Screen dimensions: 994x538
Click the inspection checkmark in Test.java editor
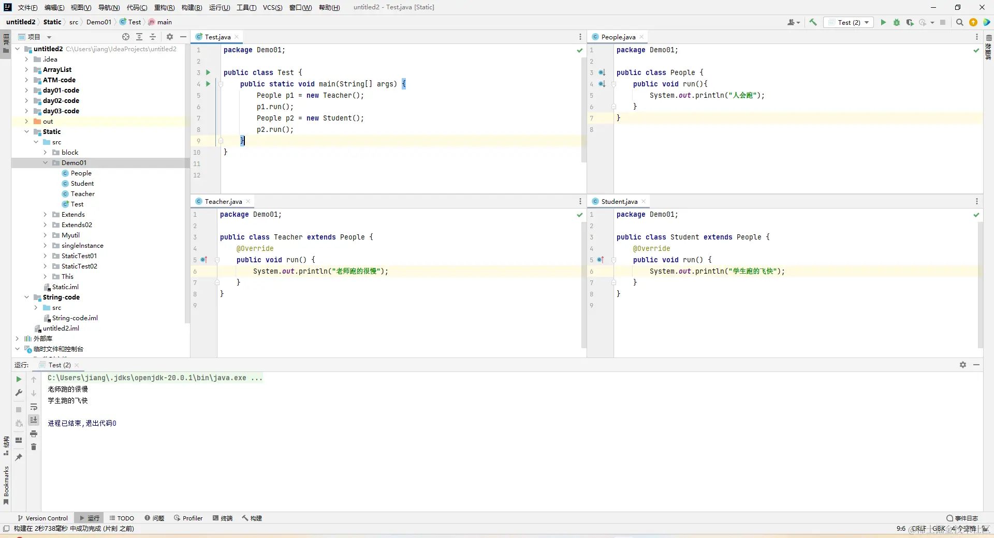coord(580,50)
